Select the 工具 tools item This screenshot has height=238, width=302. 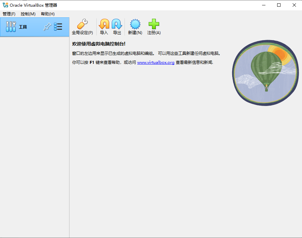click(35, 27)
